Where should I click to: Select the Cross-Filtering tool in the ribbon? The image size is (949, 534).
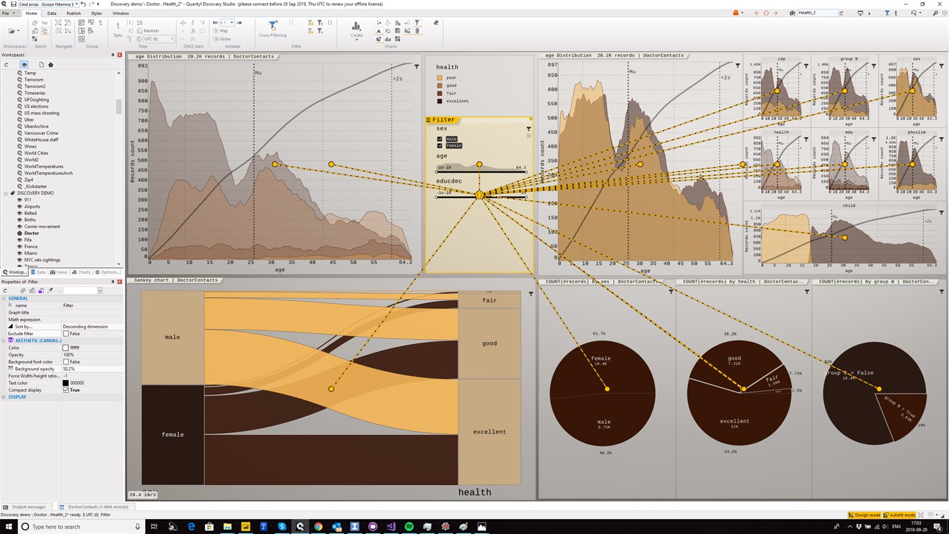click(x=273, y=27)
